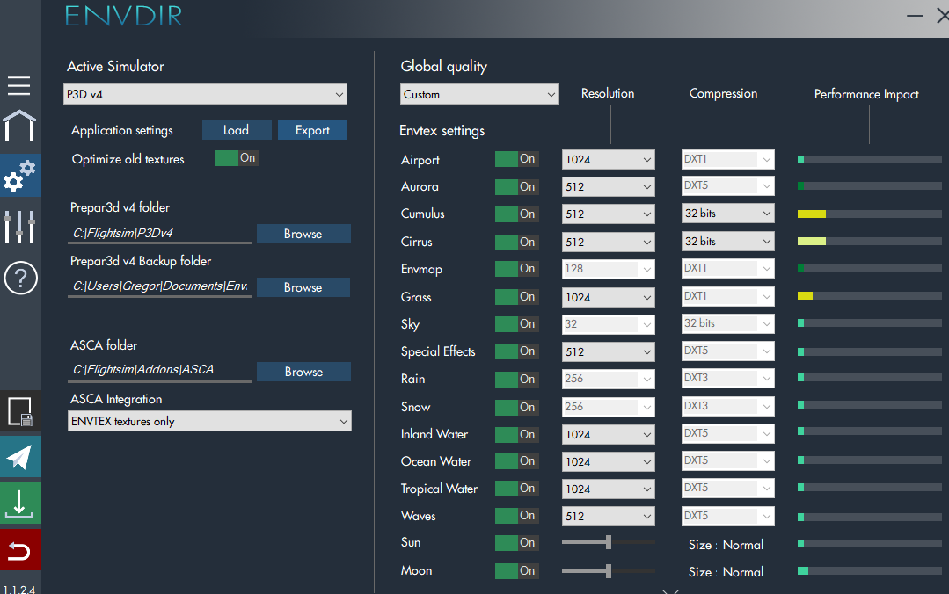The height and width of the screenshot is (594, 949).
Task: Open Inland Water resolution dropdown
Action: (x=609, y=434)
